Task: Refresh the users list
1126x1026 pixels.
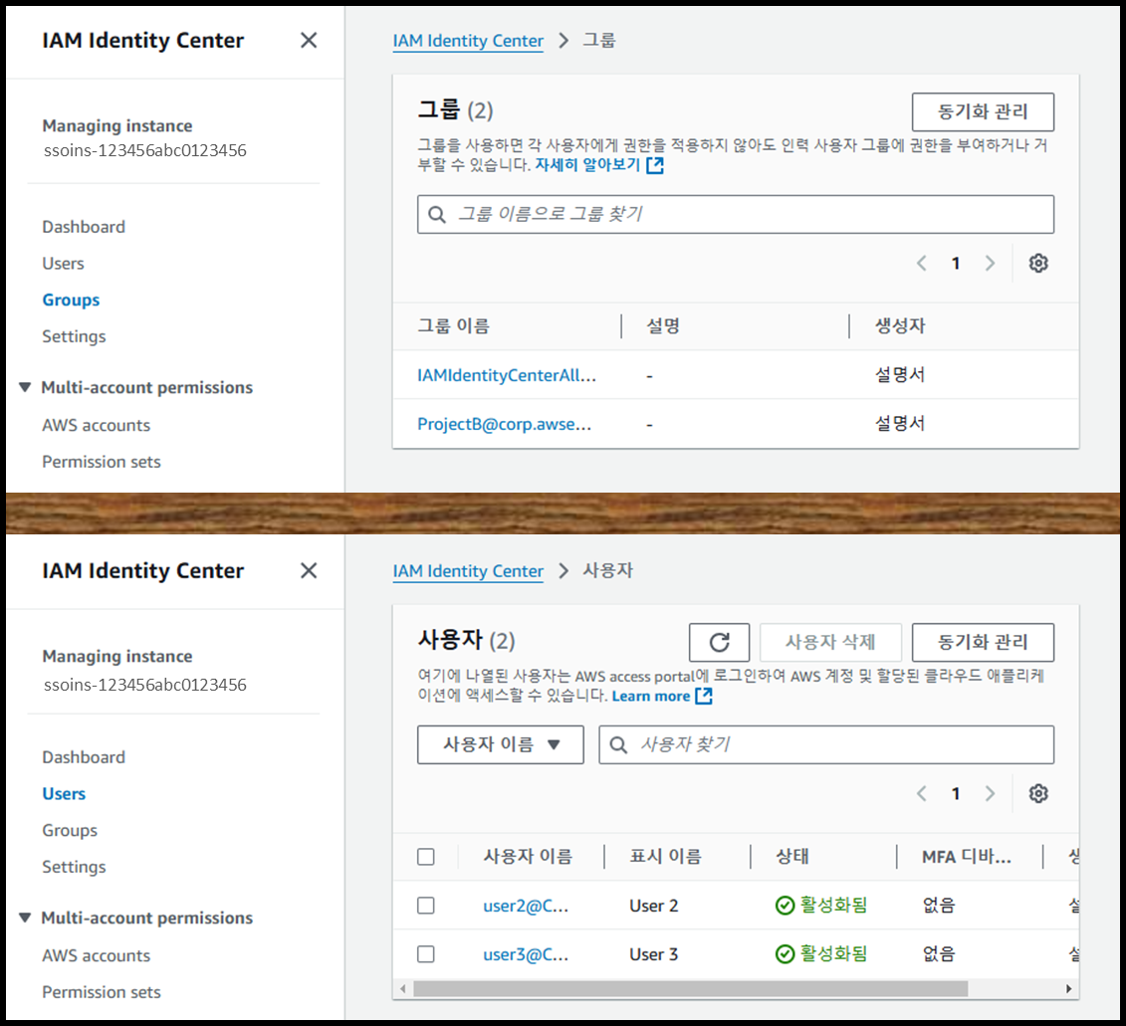Action: 719,642
